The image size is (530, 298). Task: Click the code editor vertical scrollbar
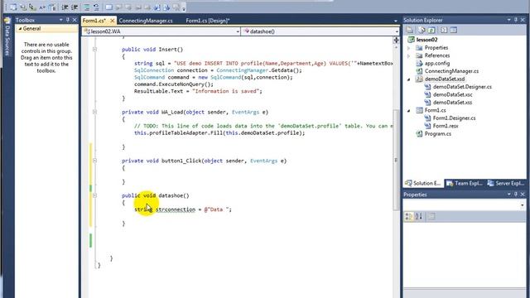point(396,161)
